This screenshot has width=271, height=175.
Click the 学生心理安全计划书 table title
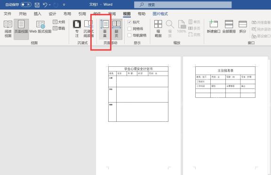(138, 69)
